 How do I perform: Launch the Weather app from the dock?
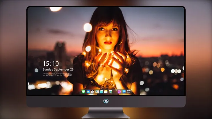88,92
